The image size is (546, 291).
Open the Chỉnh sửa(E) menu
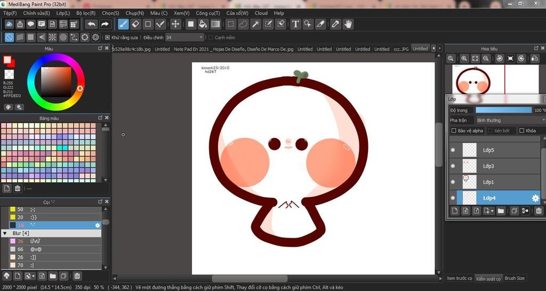click(x=37, y=13)
